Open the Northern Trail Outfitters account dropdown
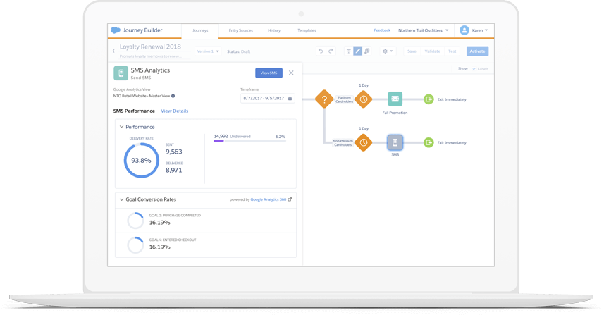Screen dimensions: 604x315 [423, 30]
